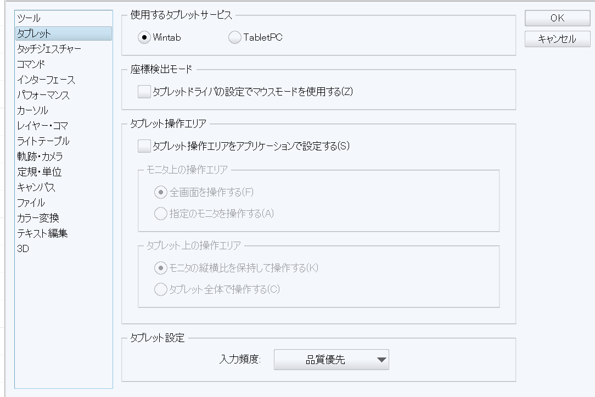Screen dimensions: 595x397
Task: Select the TabletPC radio button
Action: [234, 37]
